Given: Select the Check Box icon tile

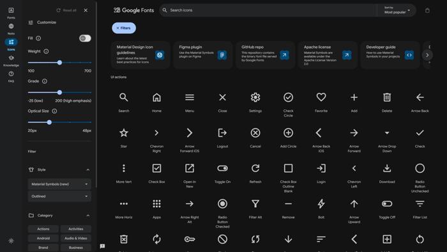Looking at the screenshot, I should coord(156,173).
